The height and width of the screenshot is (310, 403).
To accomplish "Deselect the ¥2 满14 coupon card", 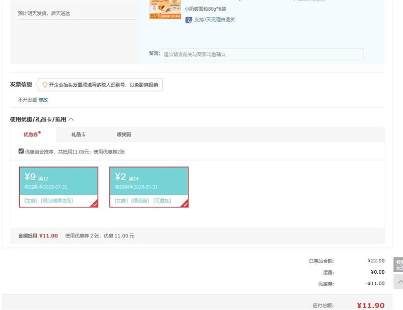I will click(x=149, y=186).
